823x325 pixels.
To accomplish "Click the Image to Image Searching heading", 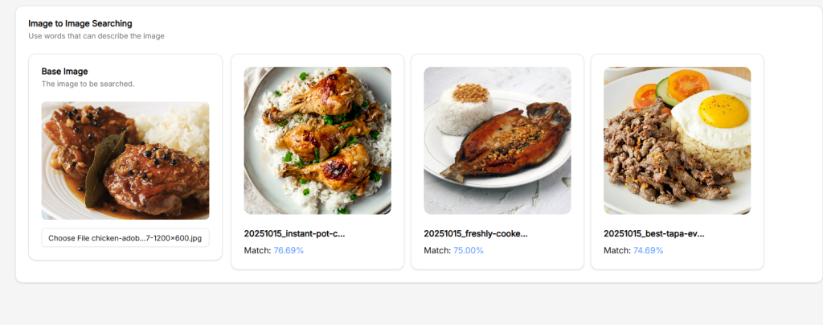I will coord(80,23).
